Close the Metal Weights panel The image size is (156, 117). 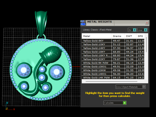pos(147,23)
